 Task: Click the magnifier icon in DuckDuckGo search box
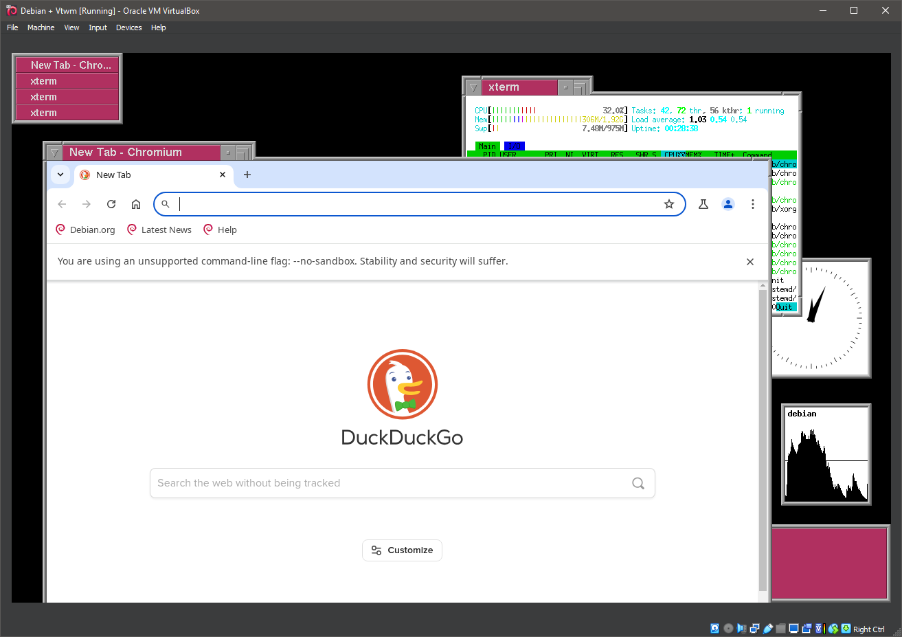pyautogui.click(x=638, y=483)
